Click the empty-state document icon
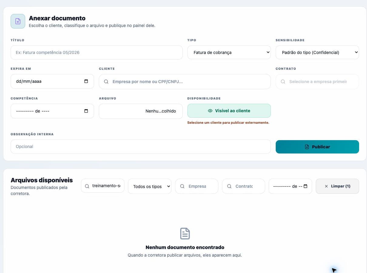Viewport: 367px width, 273px height. point(185,234)
